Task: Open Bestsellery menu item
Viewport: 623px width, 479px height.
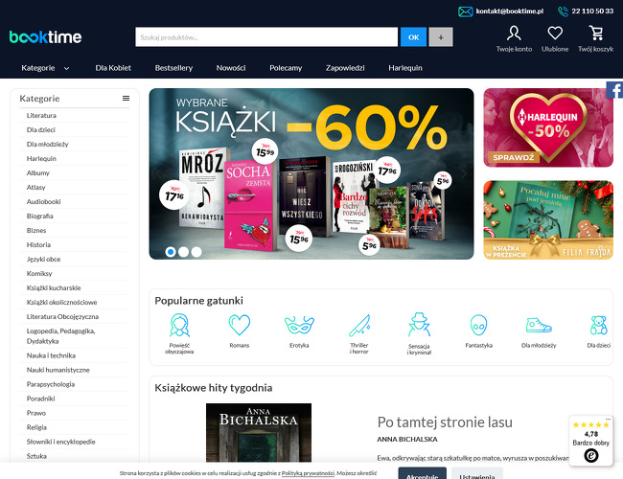Action: 173,68
